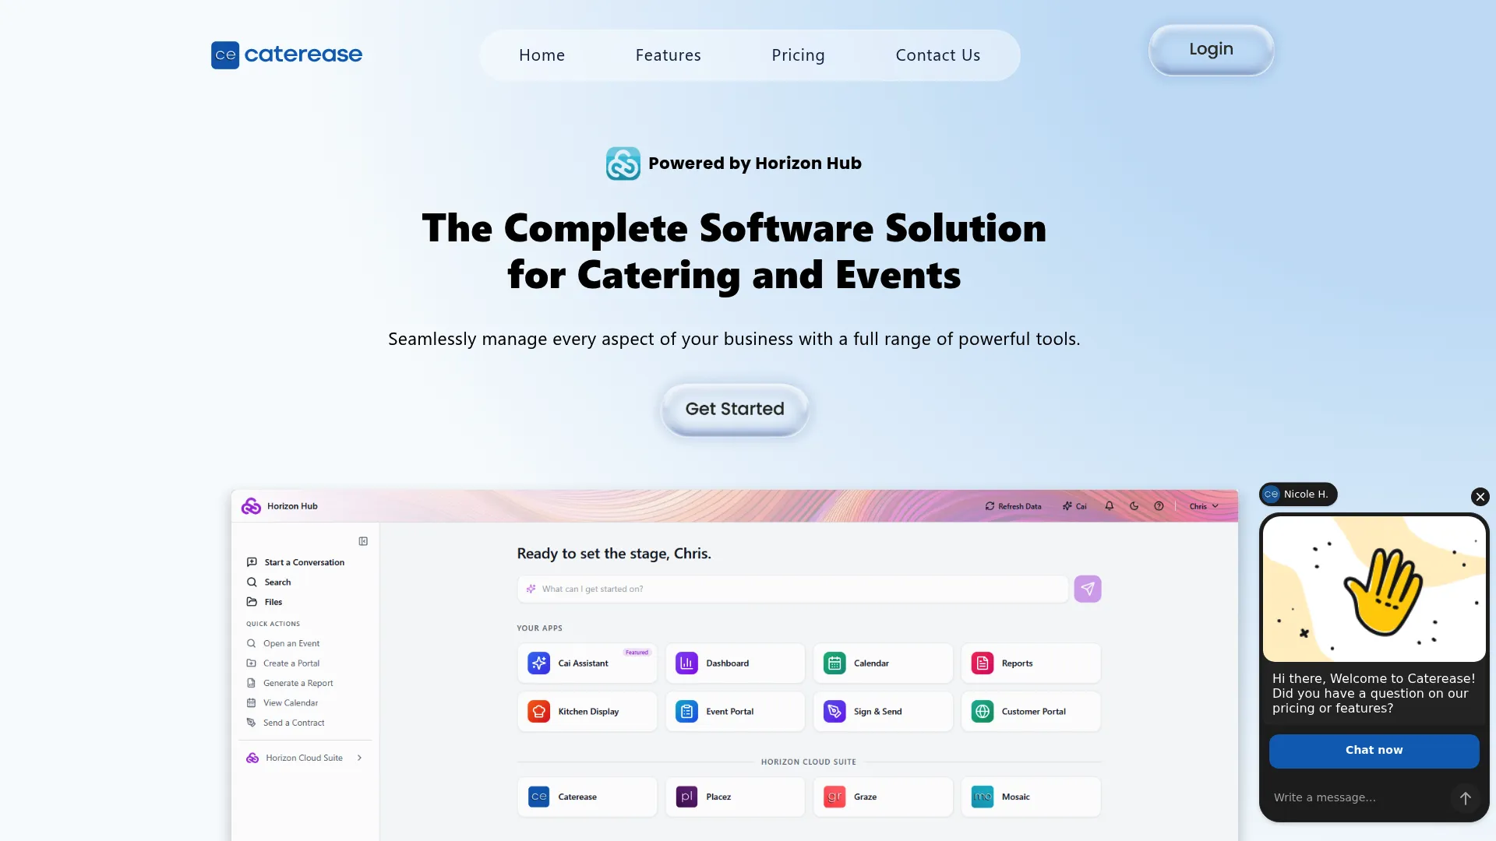Screen dimensions: 1496x841
Task: Click the waving hand chat image
Action: click(1374, 589)
